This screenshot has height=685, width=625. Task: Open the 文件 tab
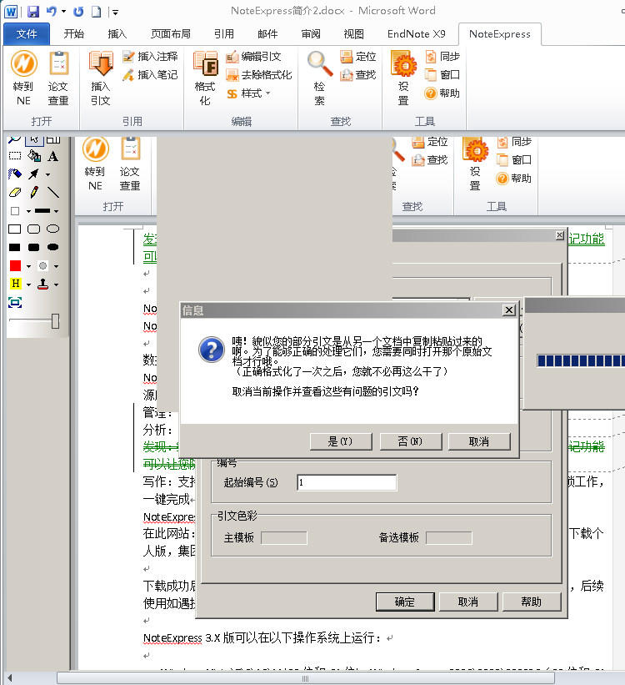point(27,33)
